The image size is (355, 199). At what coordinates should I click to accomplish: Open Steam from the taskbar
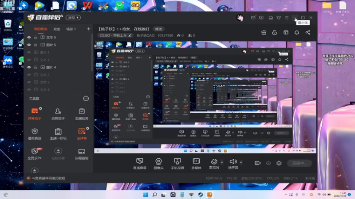[201, 195]
